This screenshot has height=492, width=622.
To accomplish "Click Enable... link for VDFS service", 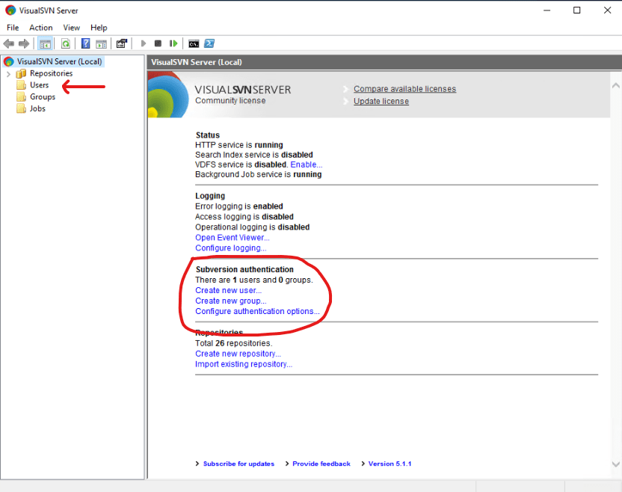I will click(x=307, y=164).
